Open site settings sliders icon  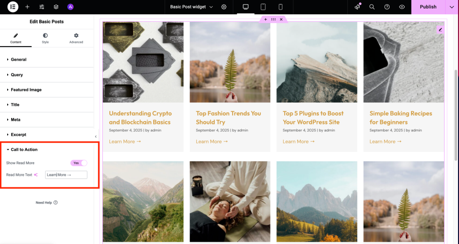pyautogui.click(x=42, y=7)
